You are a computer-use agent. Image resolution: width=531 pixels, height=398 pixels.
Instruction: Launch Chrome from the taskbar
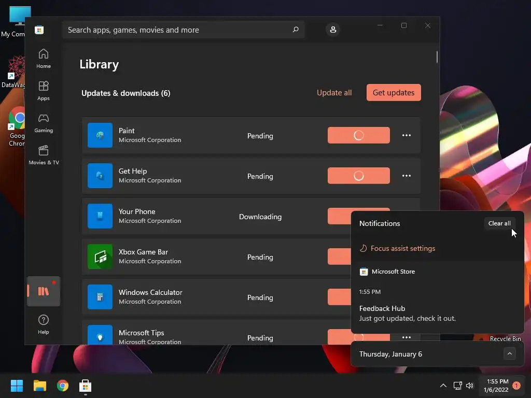click(x=63, y=386)
